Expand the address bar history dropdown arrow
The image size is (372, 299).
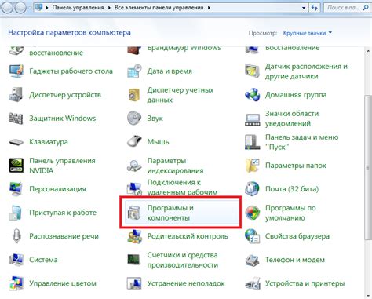tap(304, 8)
